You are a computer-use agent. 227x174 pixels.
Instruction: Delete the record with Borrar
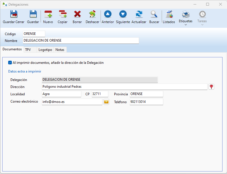[77, 14]
